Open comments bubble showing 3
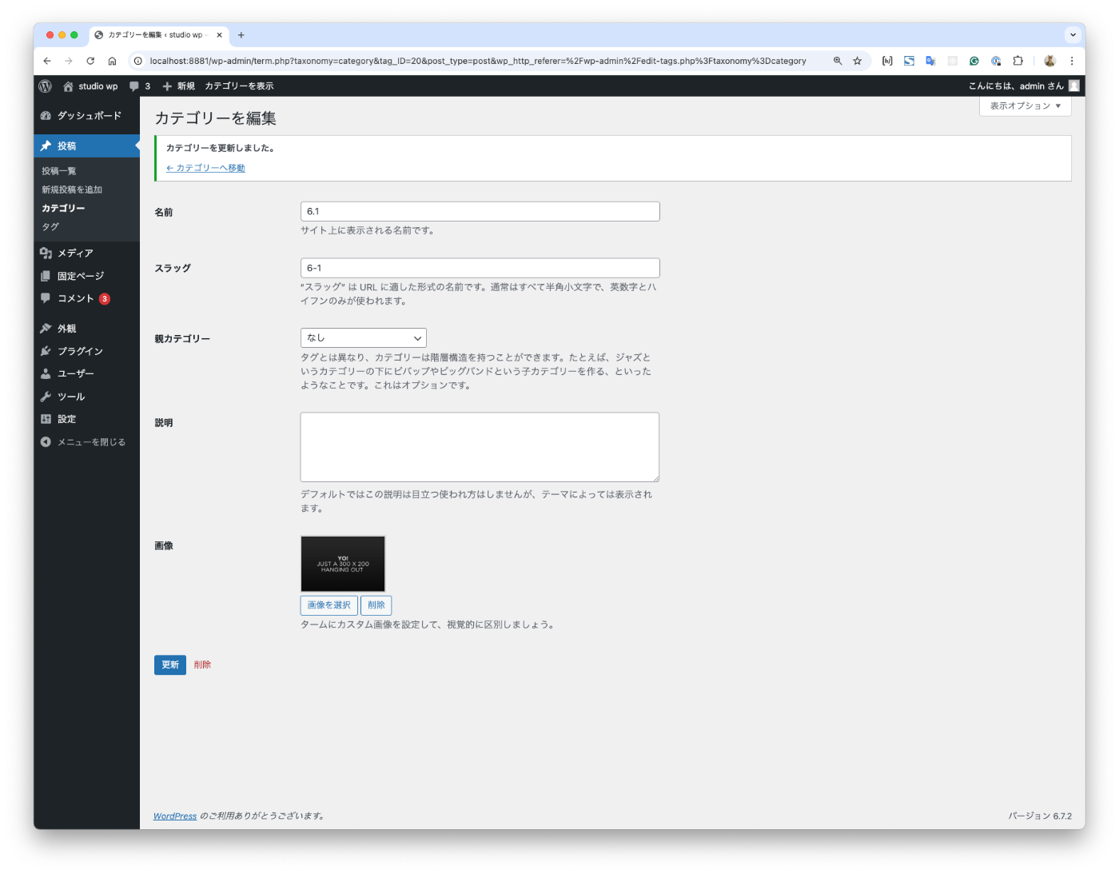This screenshot has width=1119, height=874. click(140, 86)
